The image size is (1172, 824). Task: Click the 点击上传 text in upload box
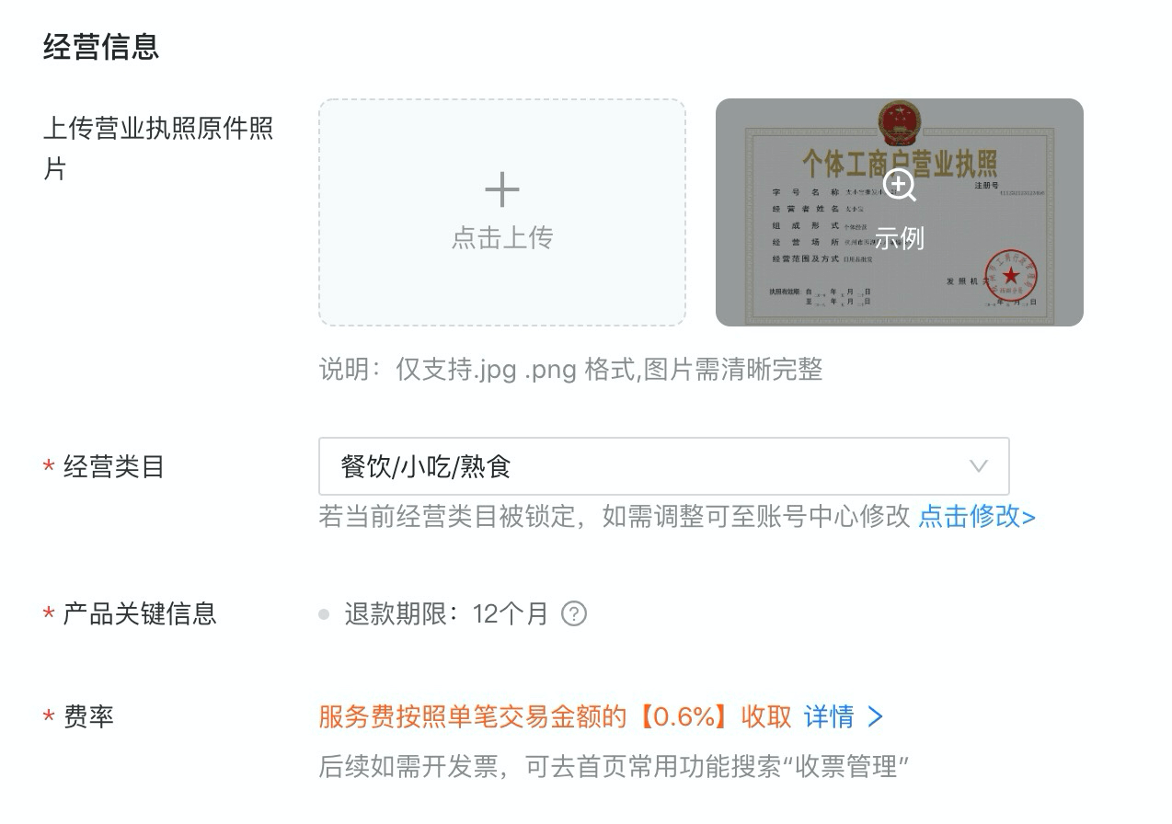502,237
